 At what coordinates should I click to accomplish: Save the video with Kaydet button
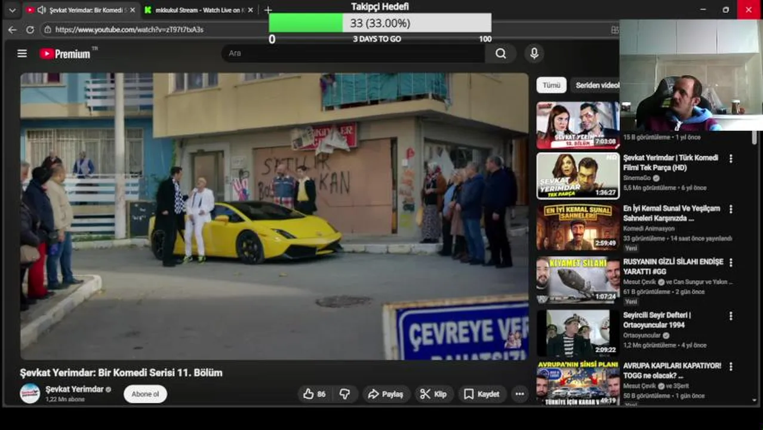pyautogui.click(x=482, y=394)
